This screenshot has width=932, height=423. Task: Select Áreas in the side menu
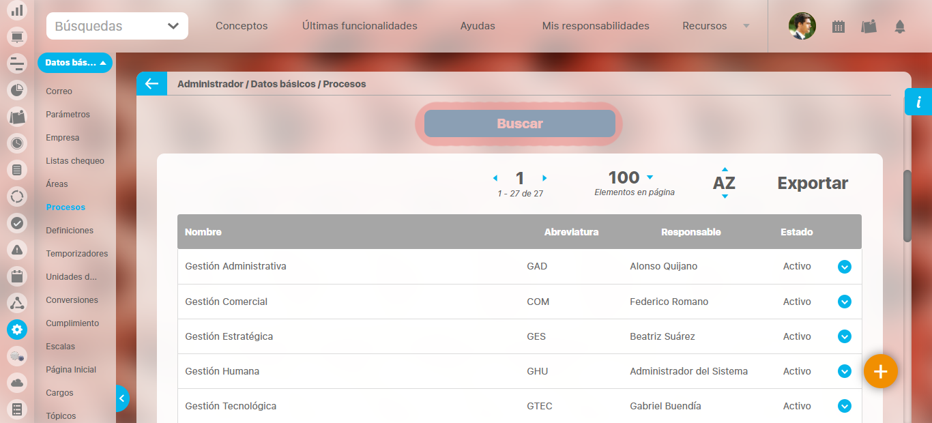57,184
